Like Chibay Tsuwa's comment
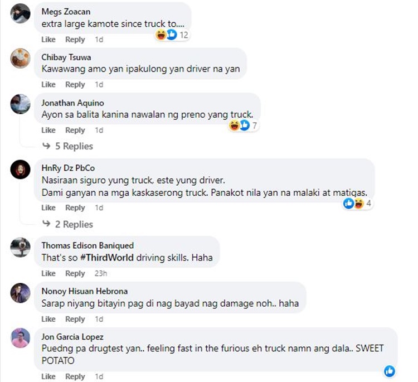Image resolution: width=418 pixels, height=382 pixels. point(48,85)
